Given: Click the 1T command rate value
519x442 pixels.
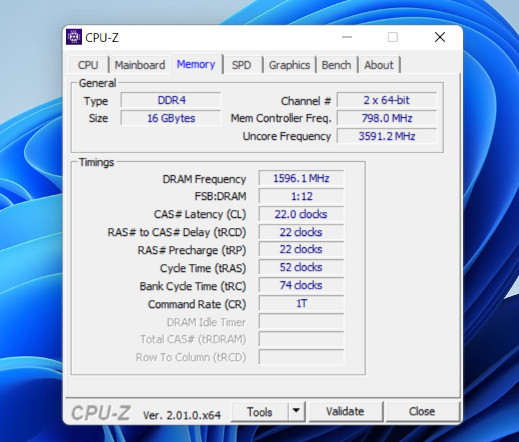Looking at the screenshot, I should coord(301,303).
